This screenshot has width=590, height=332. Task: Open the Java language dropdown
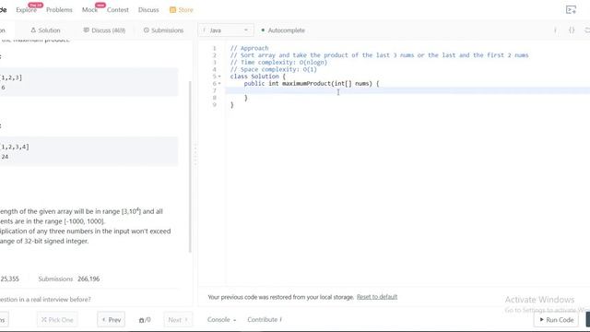[x=226, y=30]
